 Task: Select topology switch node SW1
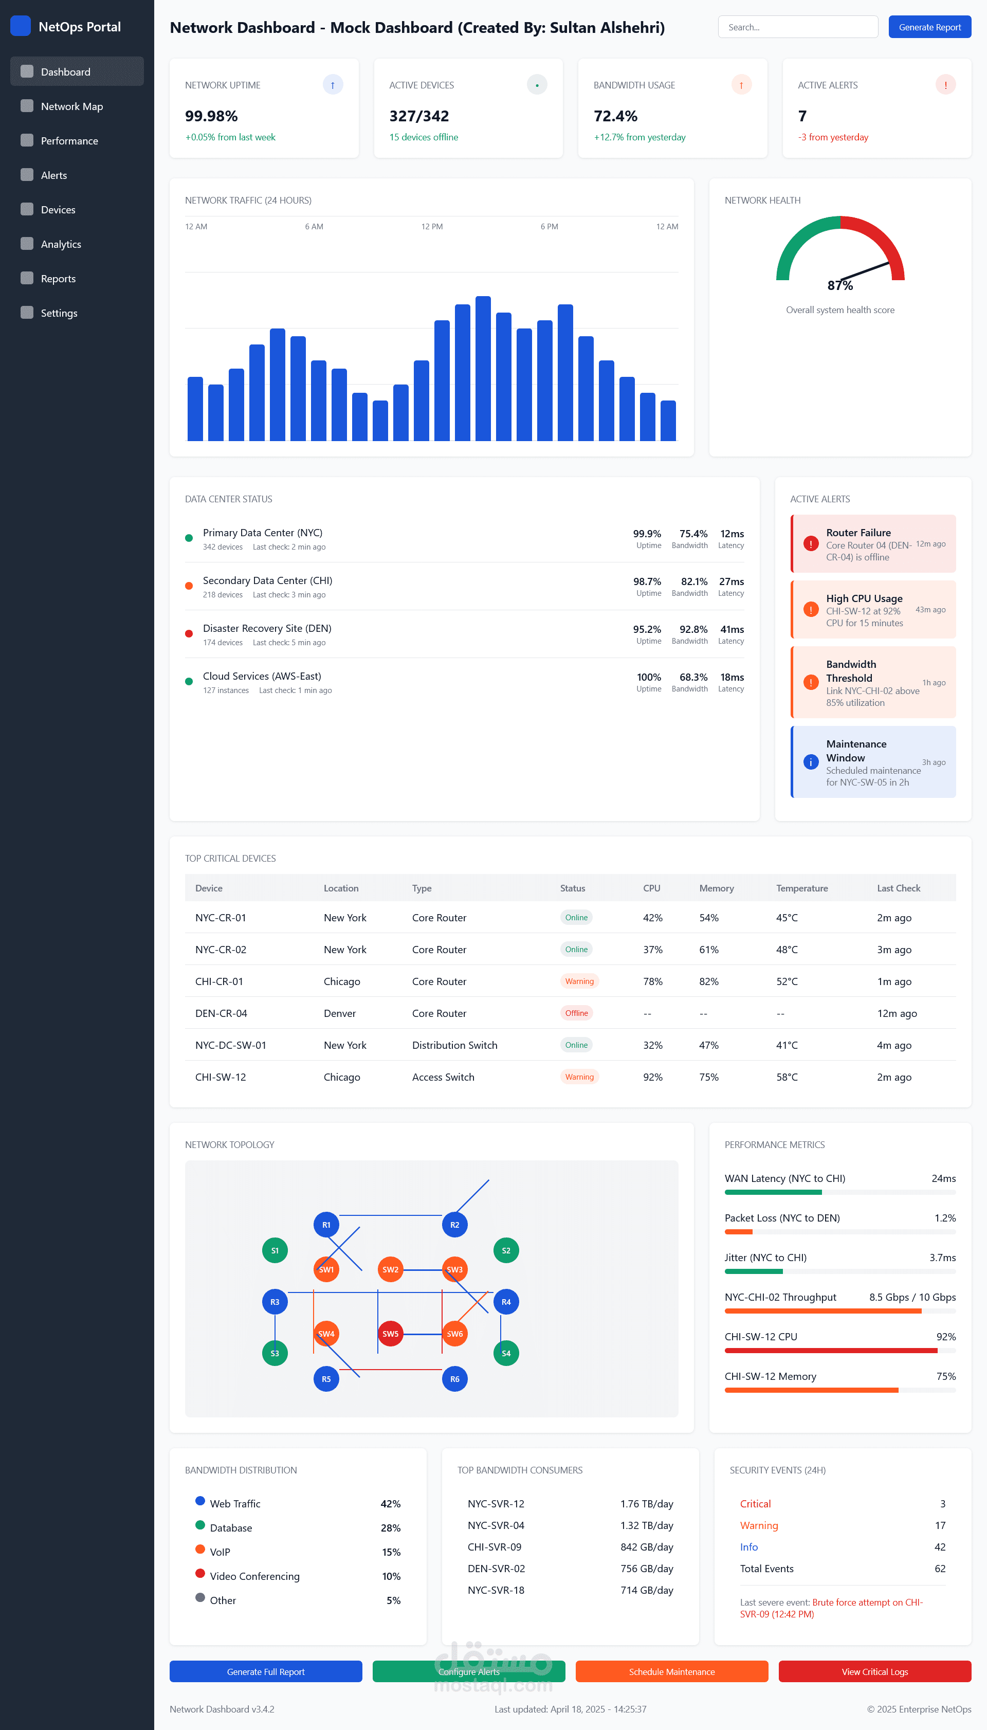[326, 1270]
